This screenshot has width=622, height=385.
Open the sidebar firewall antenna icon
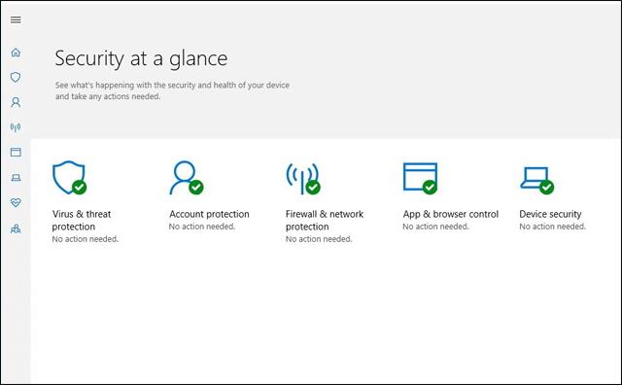point(16,127)
